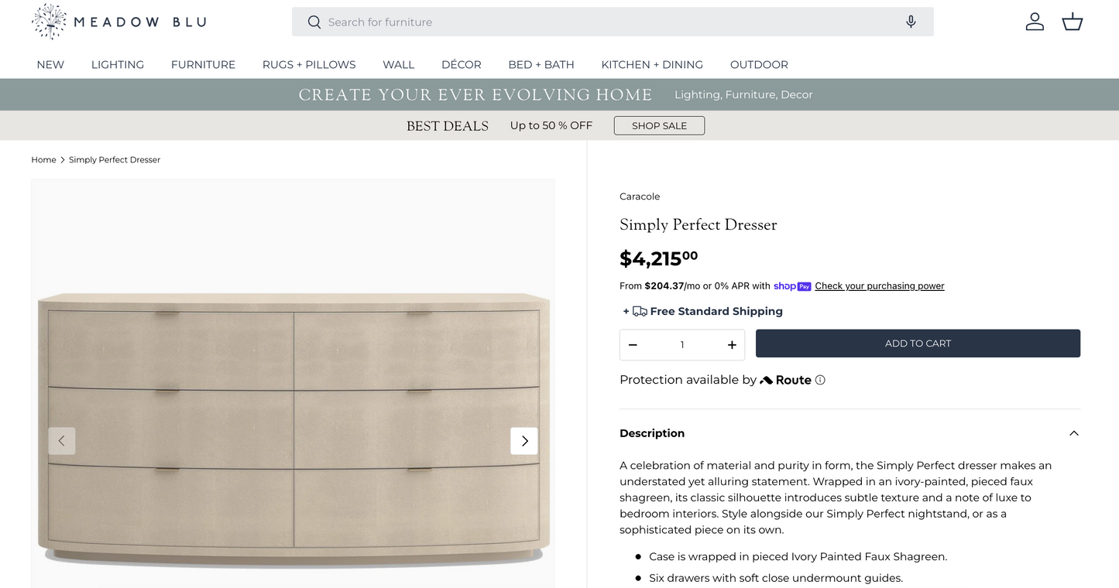Open the FURNITURE menu

tap(203, 65)
